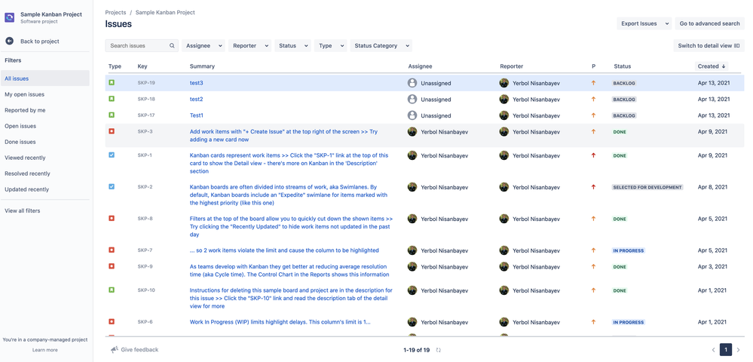Screen dimensions: 753x362
Task: Click the SKP-7 issue key
Action: click(145, 250)
